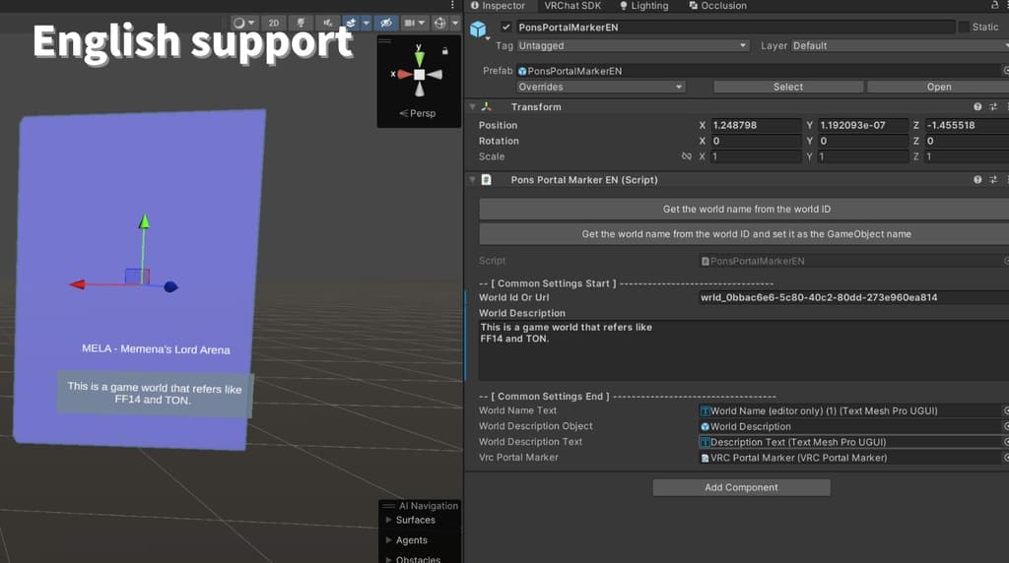Open the scene camera settings icon
1009x563 pixels.
(409, 23)
